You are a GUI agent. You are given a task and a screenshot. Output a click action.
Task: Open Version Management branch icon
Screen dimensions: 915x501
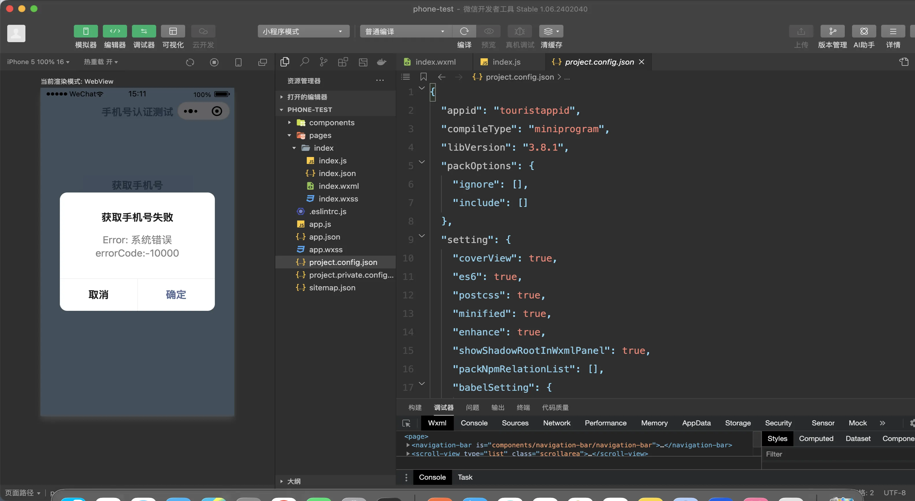click(832, 31)
